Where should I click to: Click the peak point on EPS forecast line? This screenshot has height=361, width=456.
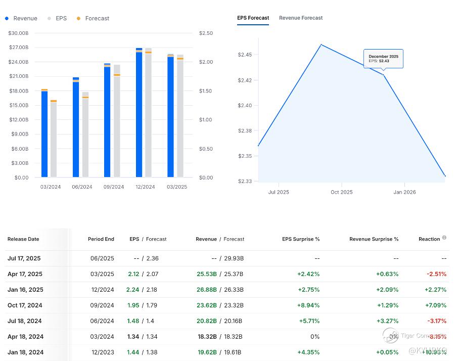tap(321, 44)
